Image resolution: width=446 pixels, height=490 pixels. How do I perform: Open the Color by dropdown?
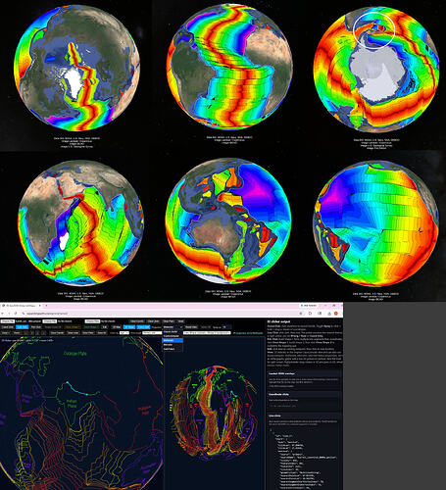(124, 333)
